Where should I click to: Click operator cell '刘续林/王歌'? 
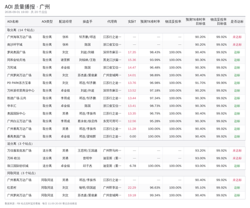(x=87, y=60)
